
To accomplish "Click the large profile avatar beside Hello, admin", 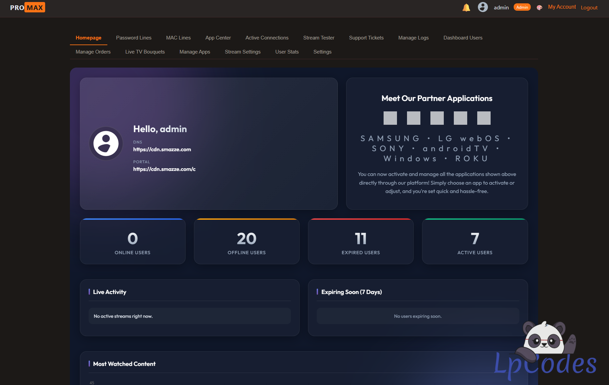I will pos(106,143).
